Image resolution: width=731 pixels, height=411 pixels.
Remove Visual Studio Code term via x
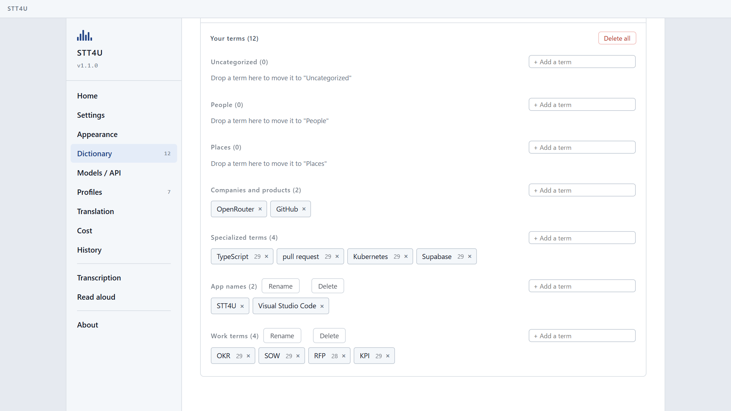click(322, 306)
